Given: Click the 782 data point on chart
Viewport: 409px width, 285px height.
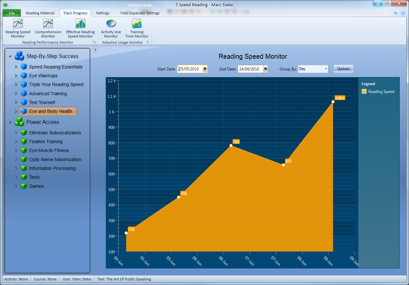Looking at the screenshot, I should tap(231, 145).
